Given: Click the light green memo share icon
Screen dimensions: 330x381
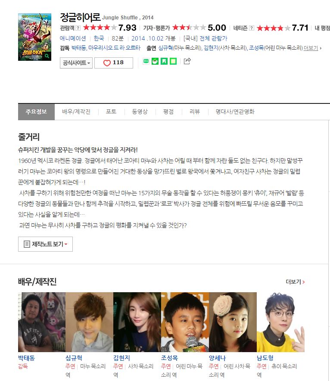Looking at the screenshot, I should coord(173,61).
